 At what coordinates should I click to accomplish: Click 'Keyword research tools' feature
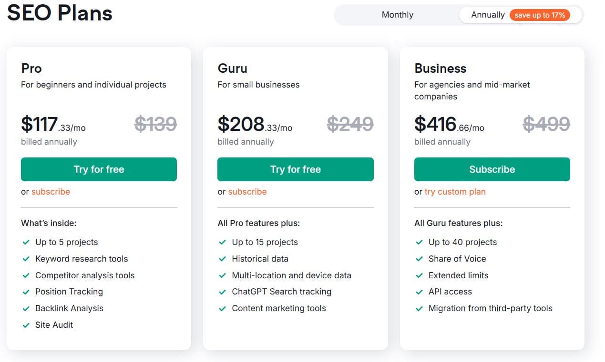82,259
